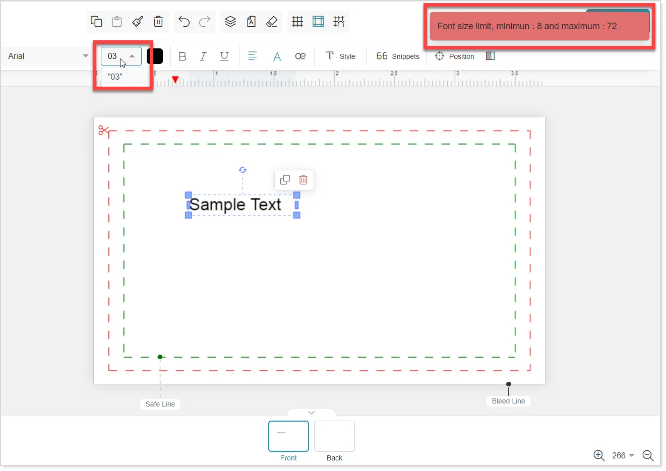Screen dimensions: 666x471
Task: Click the copy icon in top toolbar
Action: (x=96, y=22)
